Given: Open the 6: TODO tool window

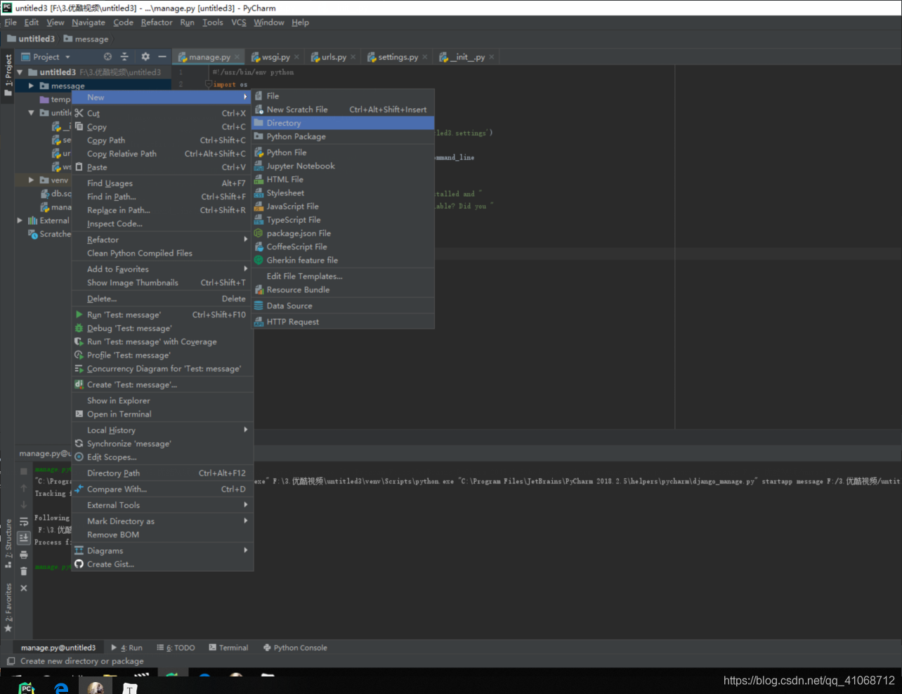Looking at the screenshot, I should [176, 648].
